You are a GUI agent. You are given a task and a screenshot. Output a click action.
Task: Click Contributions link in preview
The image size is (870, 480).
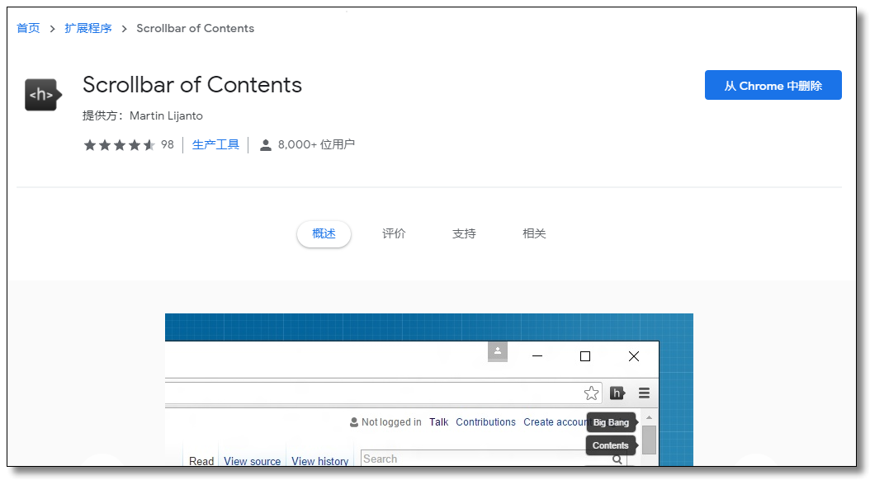(485, 422)
